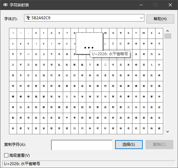The width and height of the screenshot is (178, 168).
Task: Select the capital S character cell
Action: pyautogui.click(x=128, y=33)
